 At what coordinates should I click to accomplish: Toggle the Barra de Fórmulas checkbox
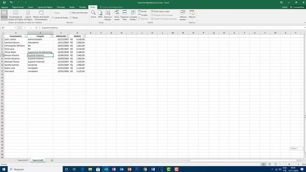click(x=71, y=13)
